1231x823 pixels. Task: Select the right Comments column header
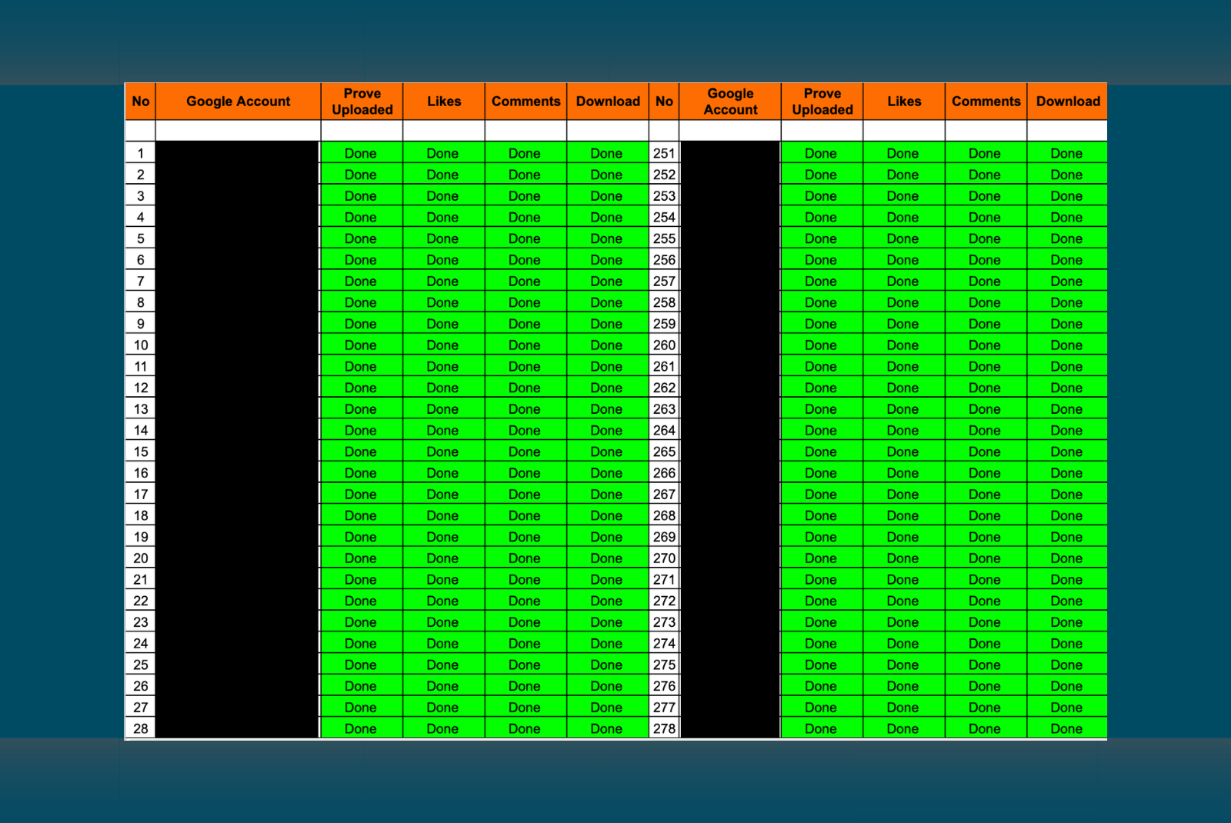(986, 102)
